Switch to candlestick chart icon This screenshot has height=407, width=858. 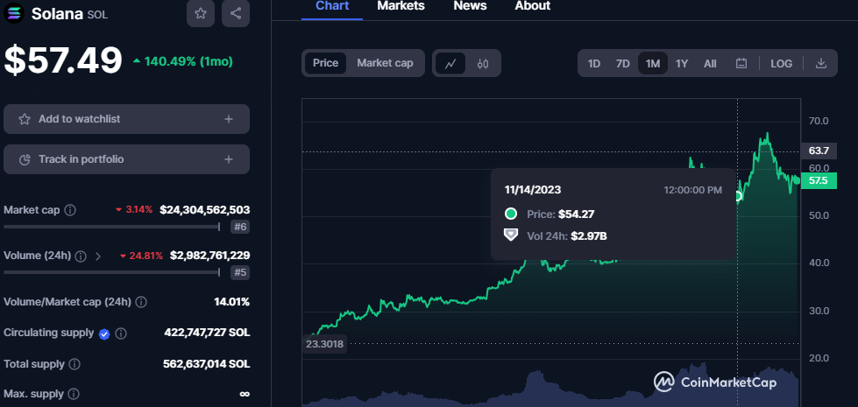pos(482,63)
